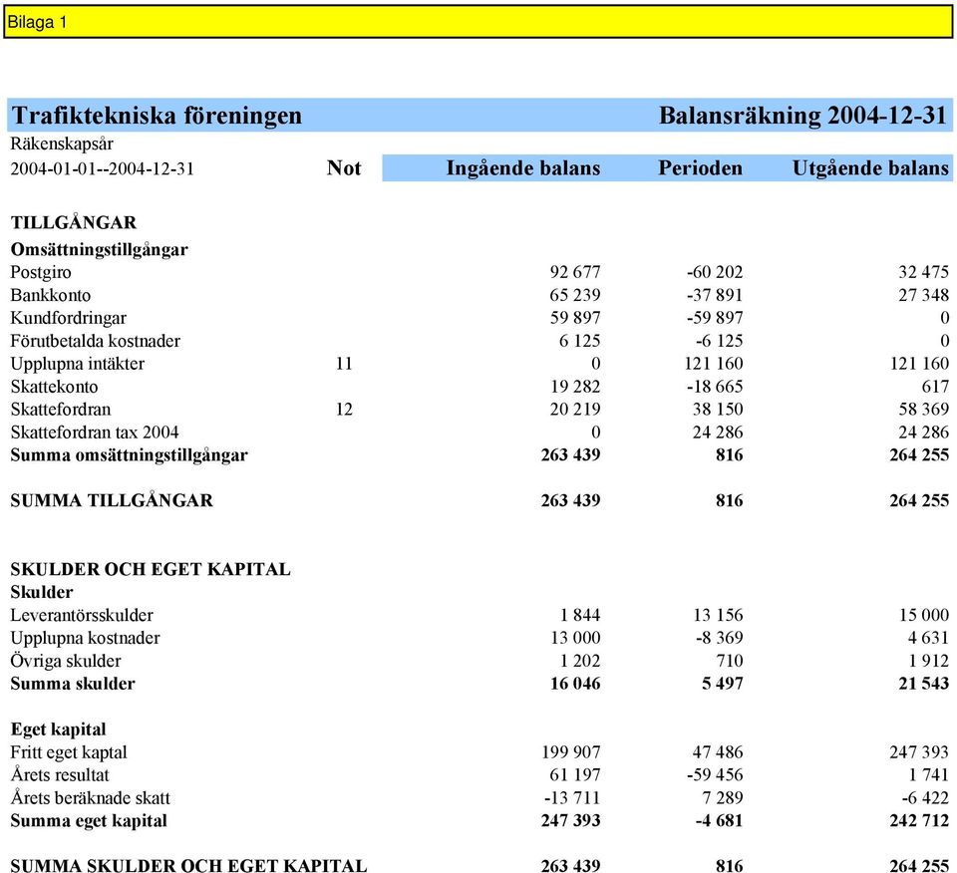Select Övriga skulder closing value '1 912'
Image resolution: width=957 pixels, height=873 pixels.
(928, 662)
